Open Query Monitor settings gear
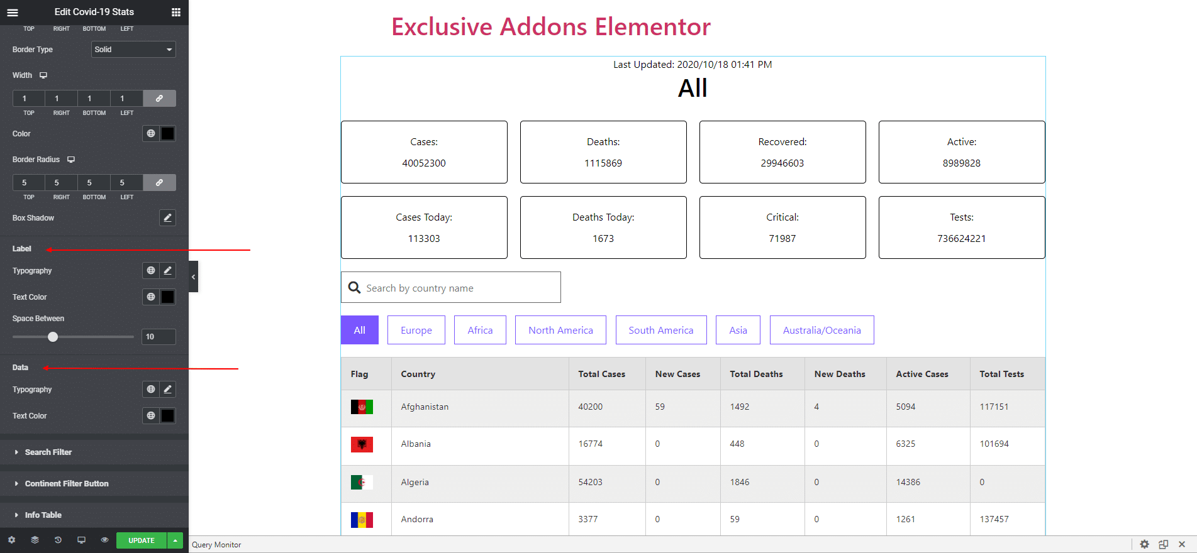 [x=1144, y=544]
